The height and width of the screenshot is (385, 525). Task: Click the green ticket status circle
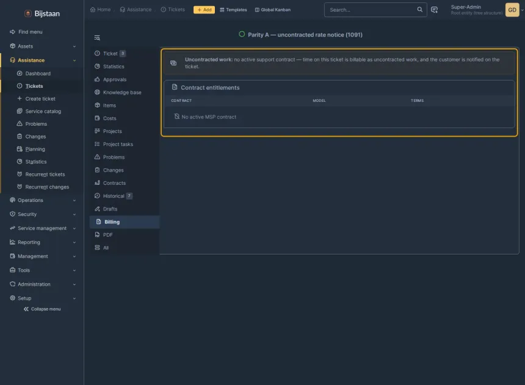pyautogui.click(x=242, y=34)
